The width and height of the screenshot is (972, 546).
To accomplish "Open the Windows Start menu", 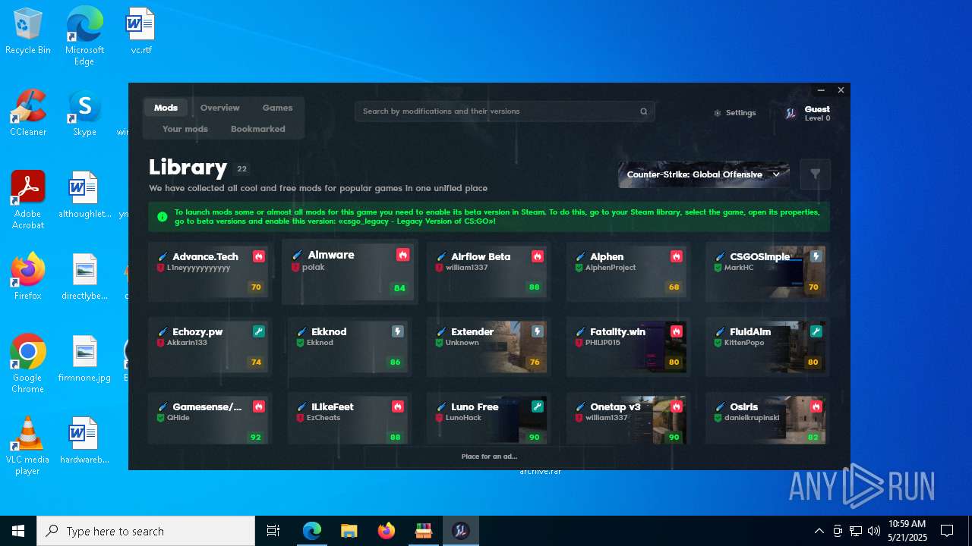I will point(18,531).
